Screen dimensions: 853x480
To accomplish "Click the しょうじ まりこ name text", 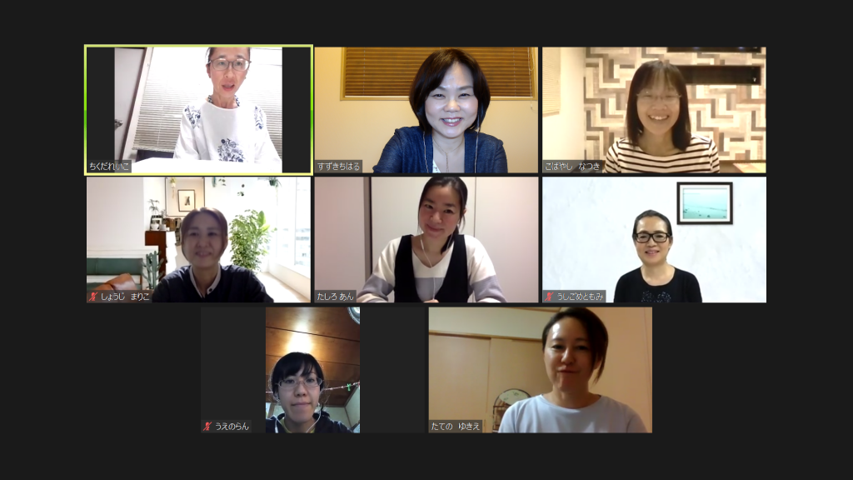I will click(125, 297).
